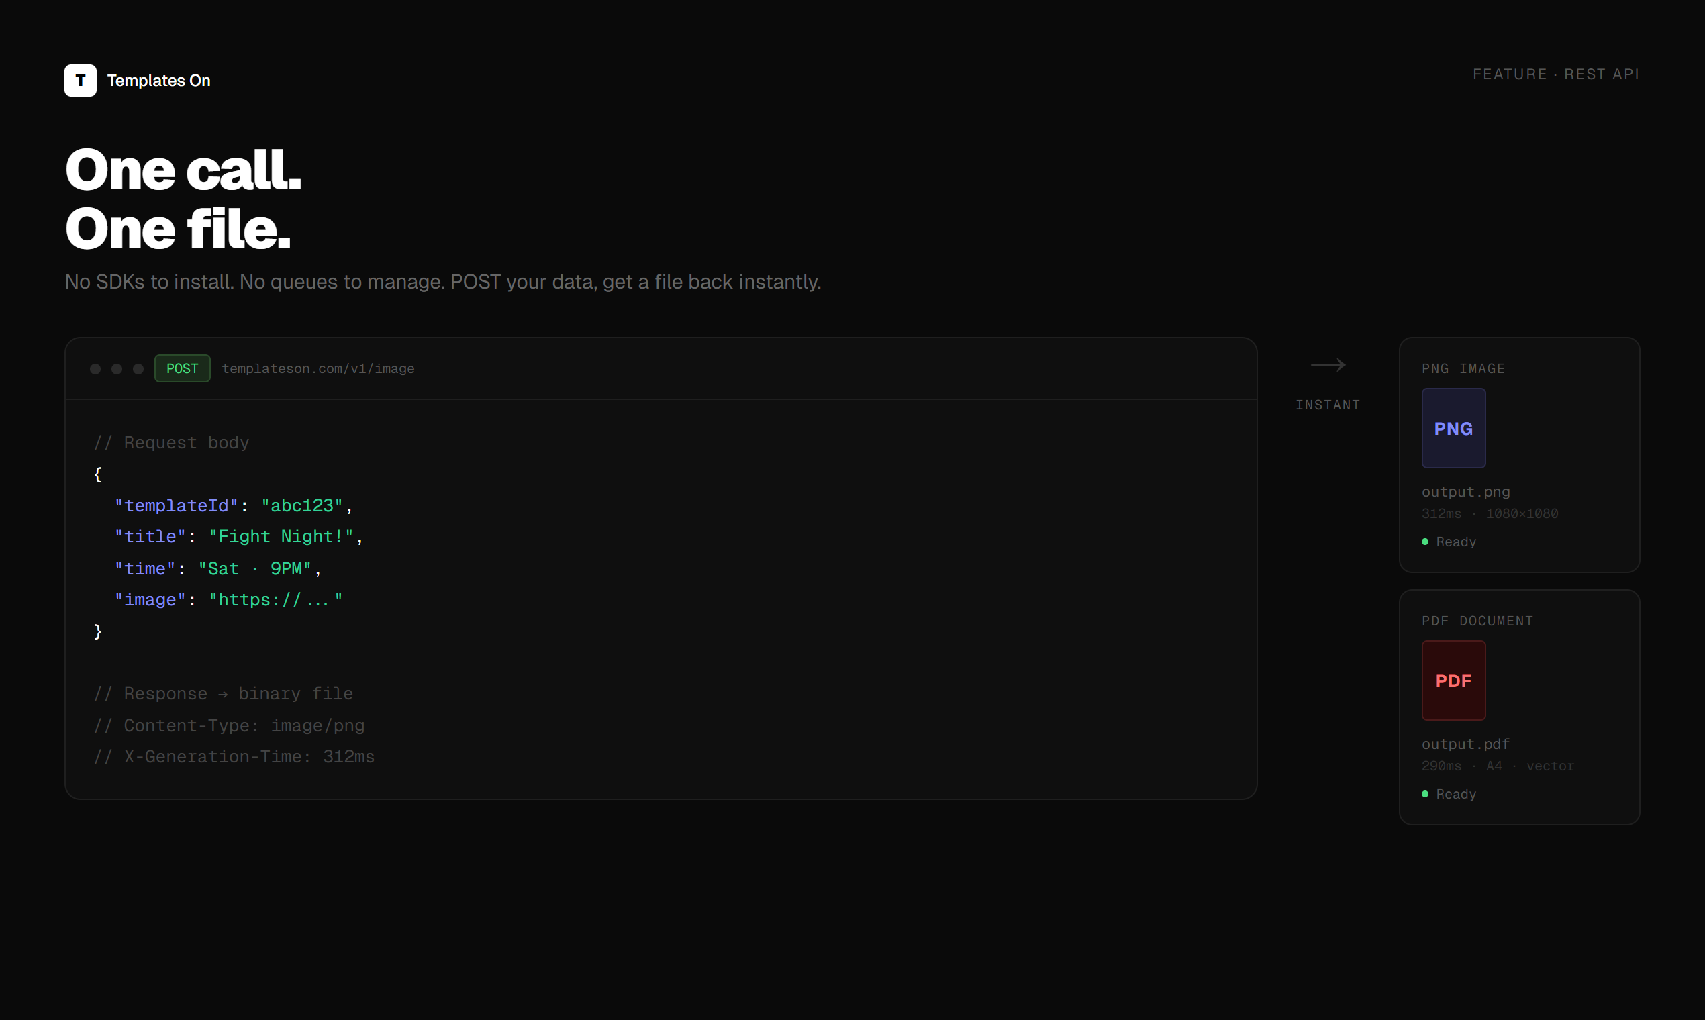Open the FEATURE menu item
Screen dimensions: 1705x1020
pyautogui.click(x=1510, y=74)
